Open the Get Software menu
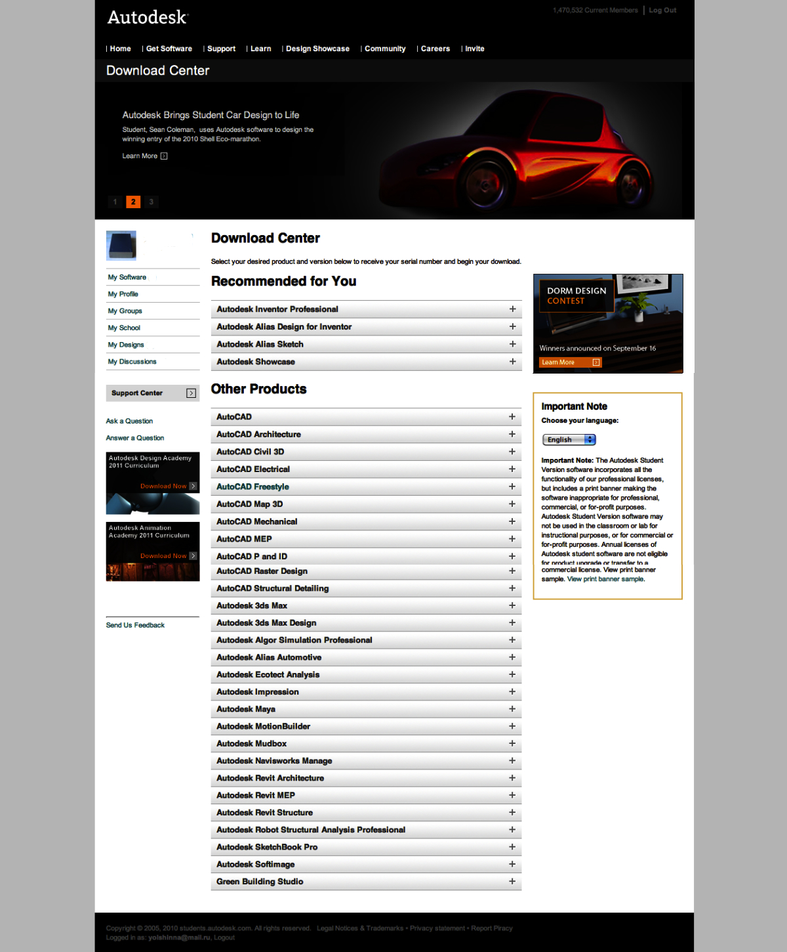 tap(169, 49)
